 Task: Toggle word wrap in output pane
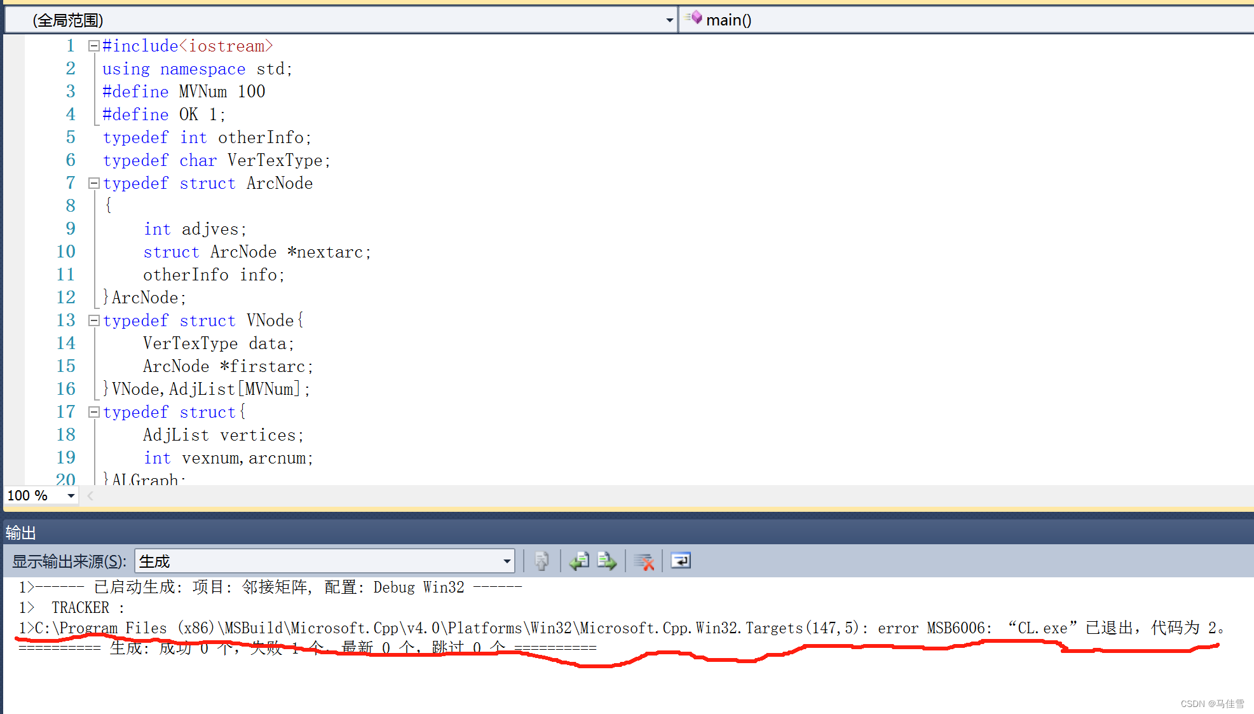[x=680, y=561]
